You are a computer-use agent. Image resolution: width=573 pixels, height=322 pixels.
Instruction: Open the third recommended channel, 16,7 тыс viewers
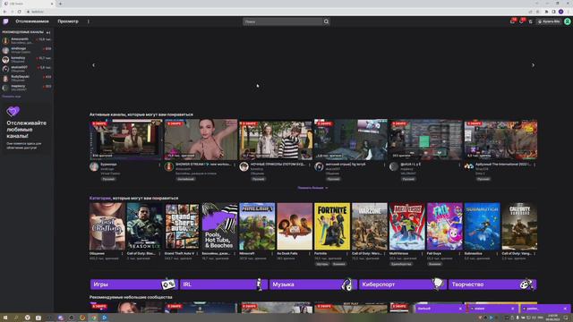[27, 60]
